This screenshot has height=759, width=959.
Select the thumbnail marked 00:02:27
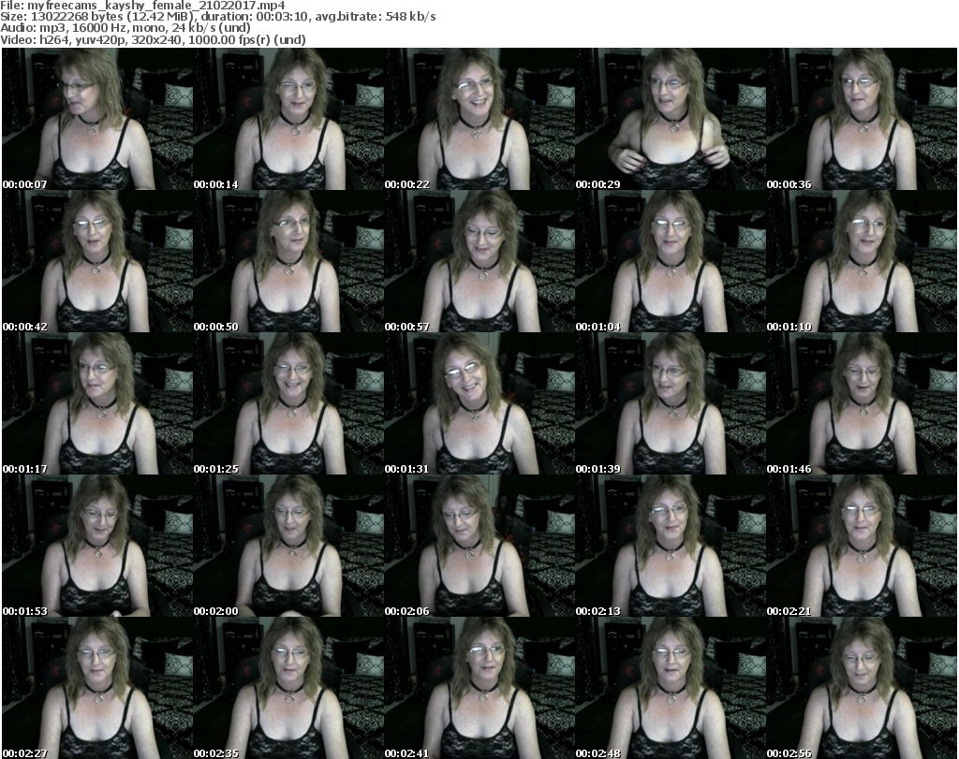pyautogui.click(x=97, y=688)
